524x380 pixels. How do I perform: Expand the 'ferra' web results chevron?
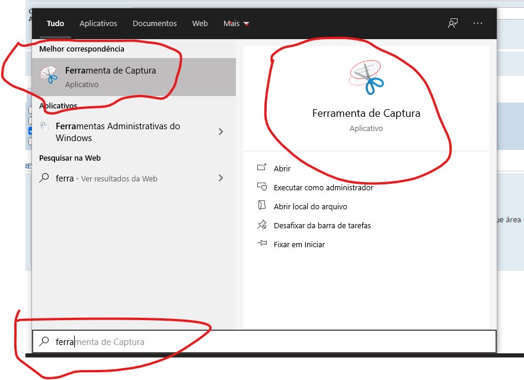(x=221, y=178)
